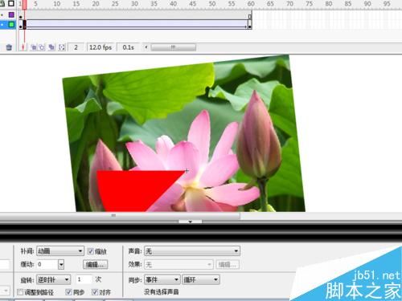Click show all layers as outlines icon
The image size is (402, 301).
click(x=11, y=3)
